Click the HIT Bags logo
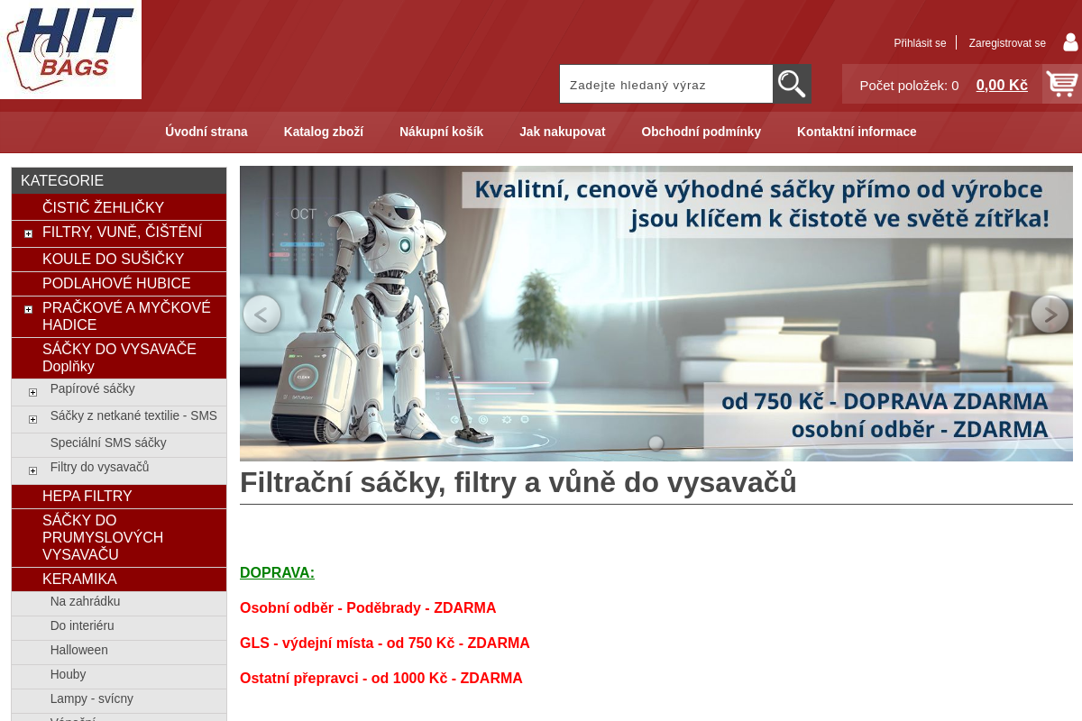This screenshot has height=721, width=1082. [70, 49]
